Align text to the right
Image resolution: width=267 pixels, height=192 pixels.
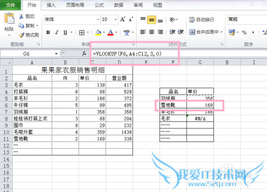click(x=160, y=32)
